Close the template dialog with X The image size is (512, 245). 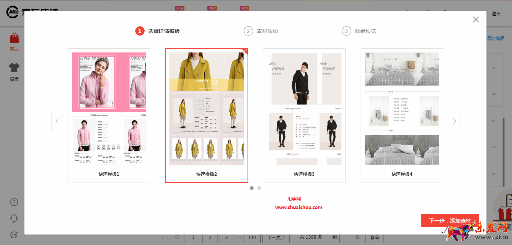pos(476,19)
